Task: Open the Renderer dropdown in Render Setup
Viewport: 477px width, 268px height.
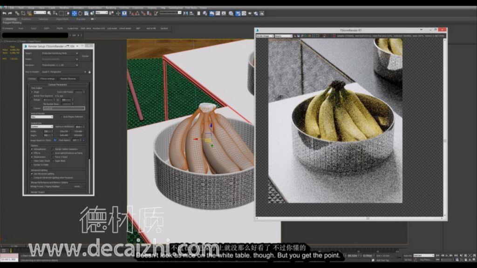Action: click(x=60, y=65)
